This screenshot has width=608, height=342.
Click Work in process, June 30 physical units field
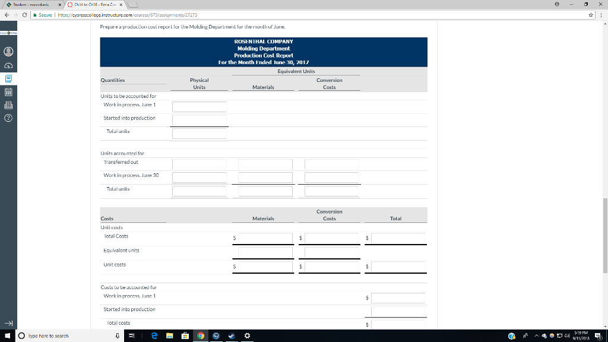(x=199, y=178)
